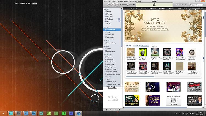Play the current track in iTunes
Screen dimensions: 206x116
click(113, 5)
